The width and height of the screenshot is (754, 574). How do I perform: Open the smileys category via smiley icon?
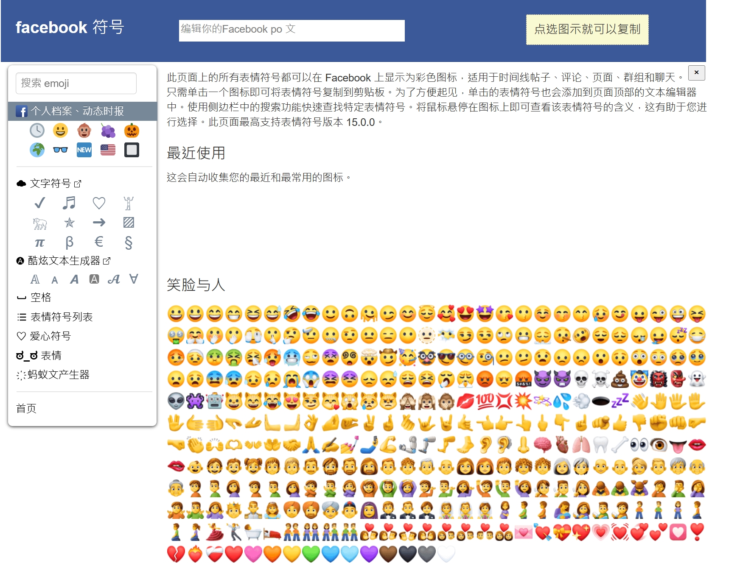pyautogui.click(x=61, y=131)
